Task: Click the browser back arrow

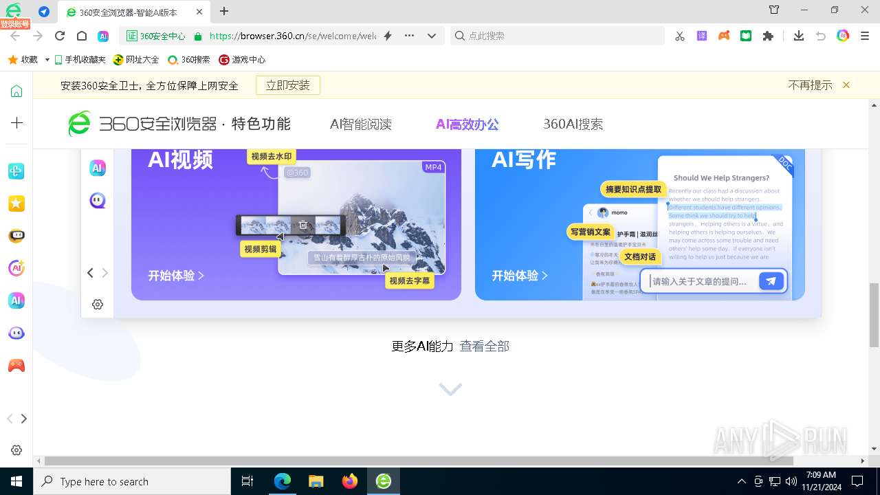Action: coord(16,36)
